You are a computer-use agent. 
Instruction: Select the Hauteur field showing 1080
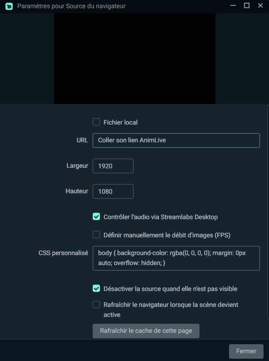(x=113, y=191)
